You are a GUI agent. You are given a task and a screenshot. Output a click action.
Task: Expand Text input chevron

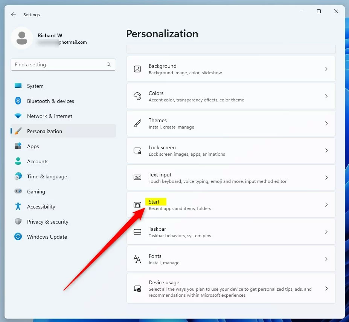click(x=326, y=178)
